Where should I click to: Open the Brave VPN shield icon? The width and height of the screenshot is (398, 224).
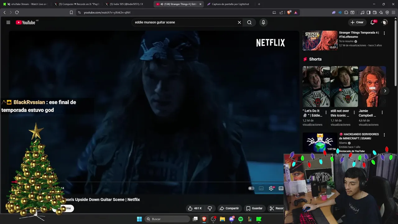(387, 12)
